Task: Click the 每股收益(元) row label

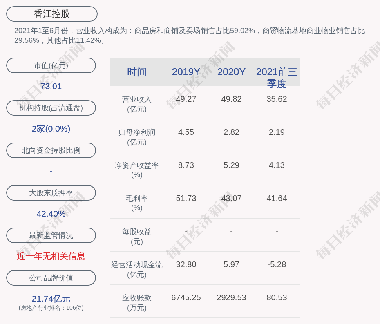Action: click(137, 237)
